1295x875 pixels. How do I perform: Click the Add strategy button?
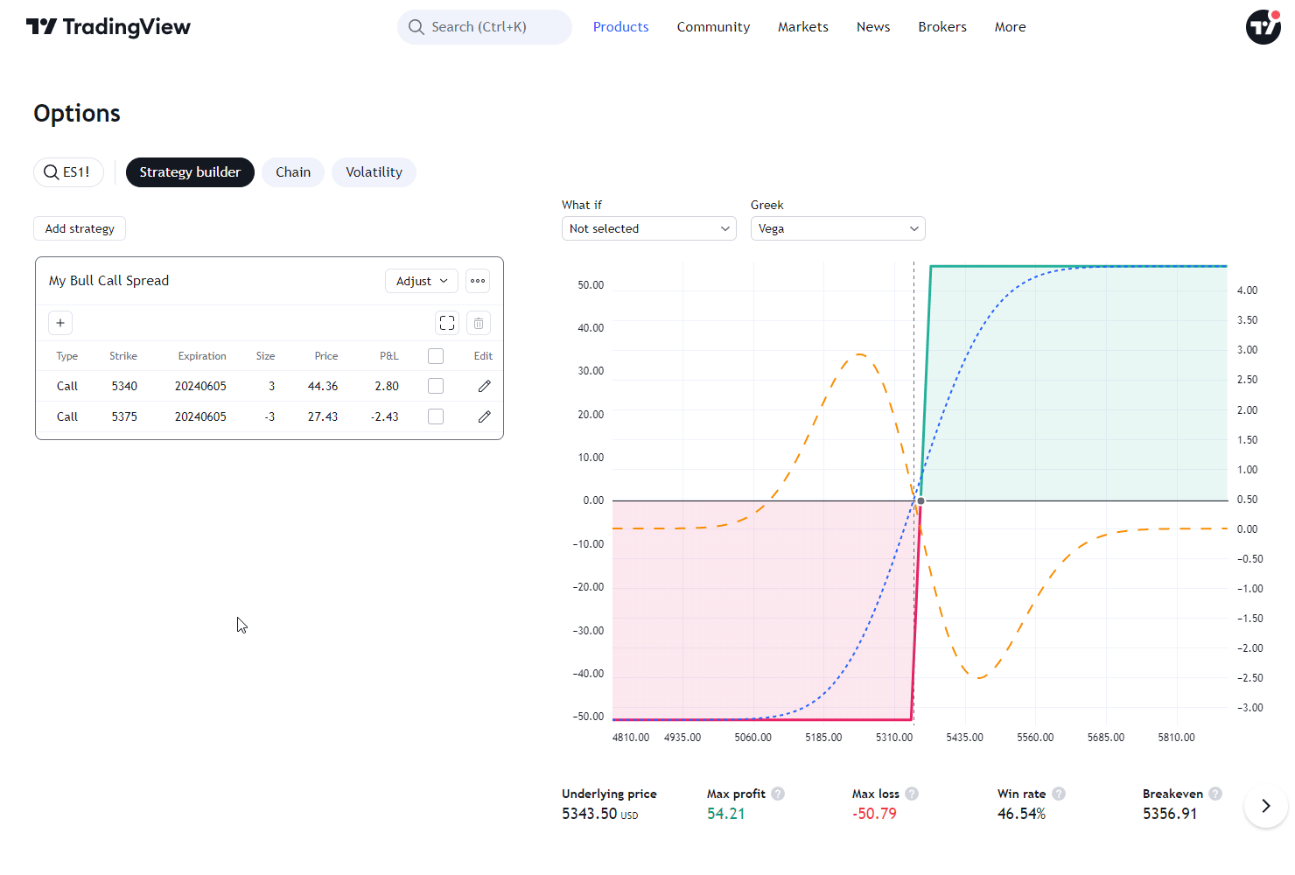[80, 228]
